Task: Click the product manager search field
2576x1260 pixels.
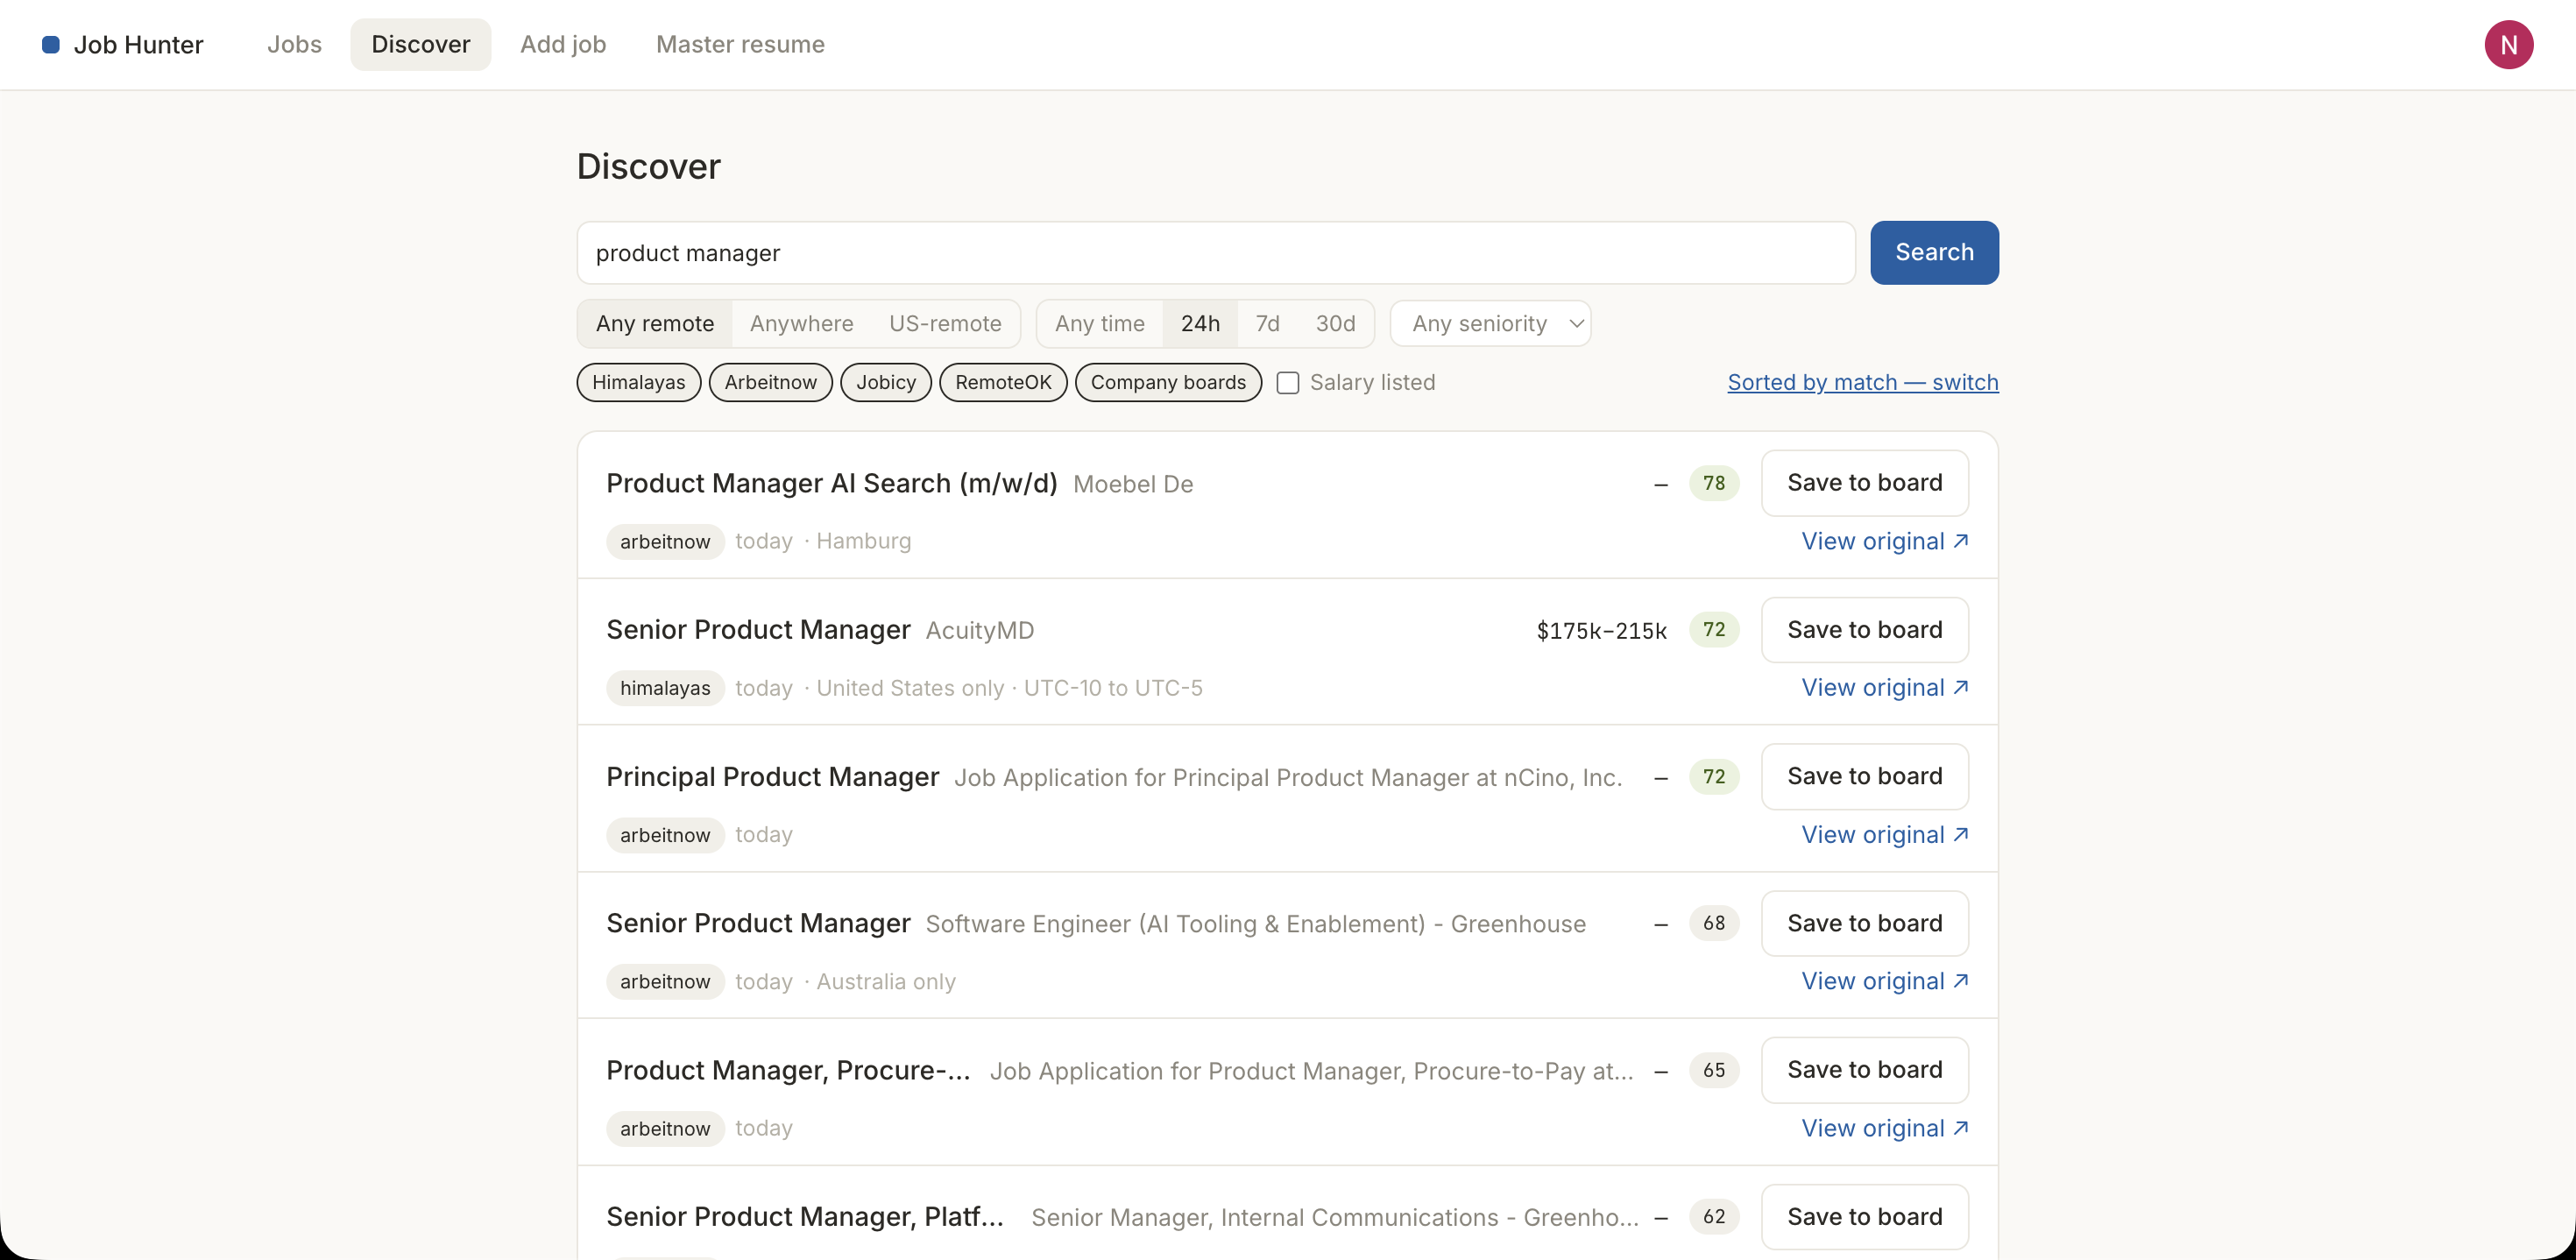Action: 1215,253
